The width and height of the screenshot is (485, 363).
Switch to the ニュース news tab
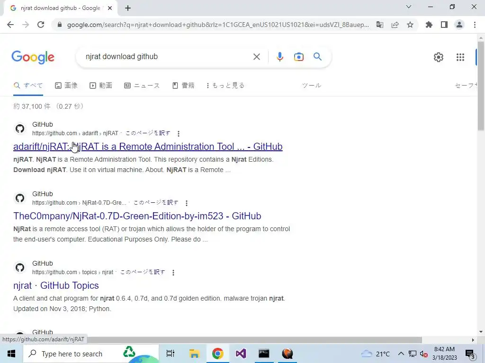[x=142, y=86]
